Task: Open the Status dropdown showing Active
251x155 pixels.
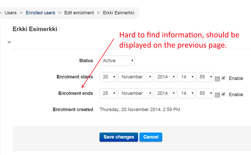Action: point(117,61)
